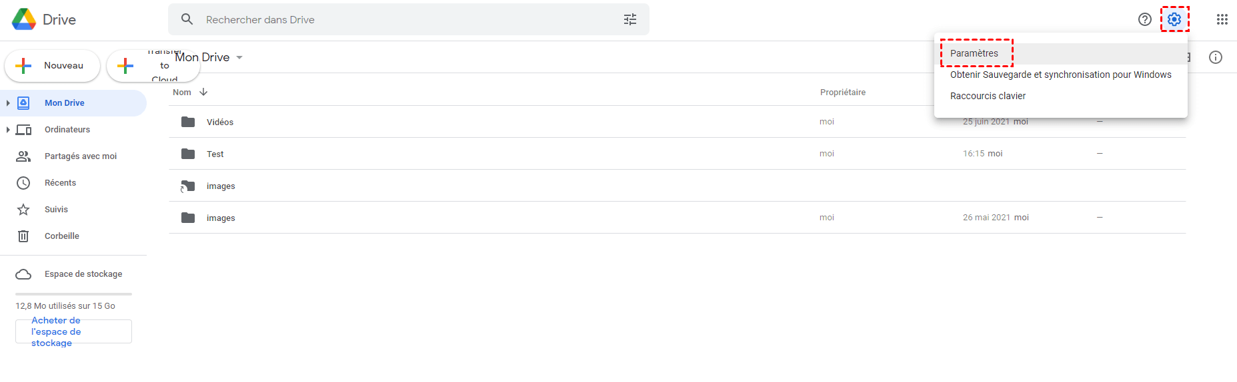This screenshot has height=382, width=1237.
Task: Click the search options filter icon
Action: [x=630, y=19]
